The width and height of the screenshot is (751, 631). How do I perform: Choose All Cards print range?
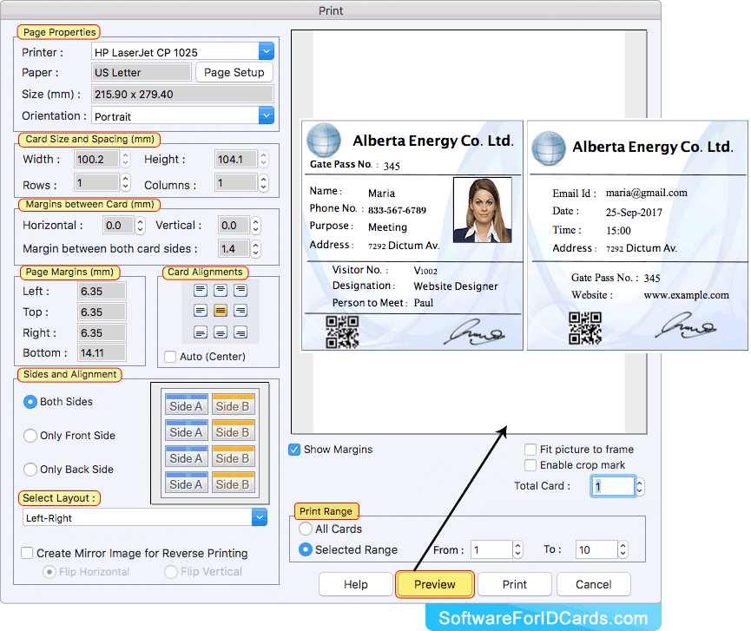[x=306, y=529]
